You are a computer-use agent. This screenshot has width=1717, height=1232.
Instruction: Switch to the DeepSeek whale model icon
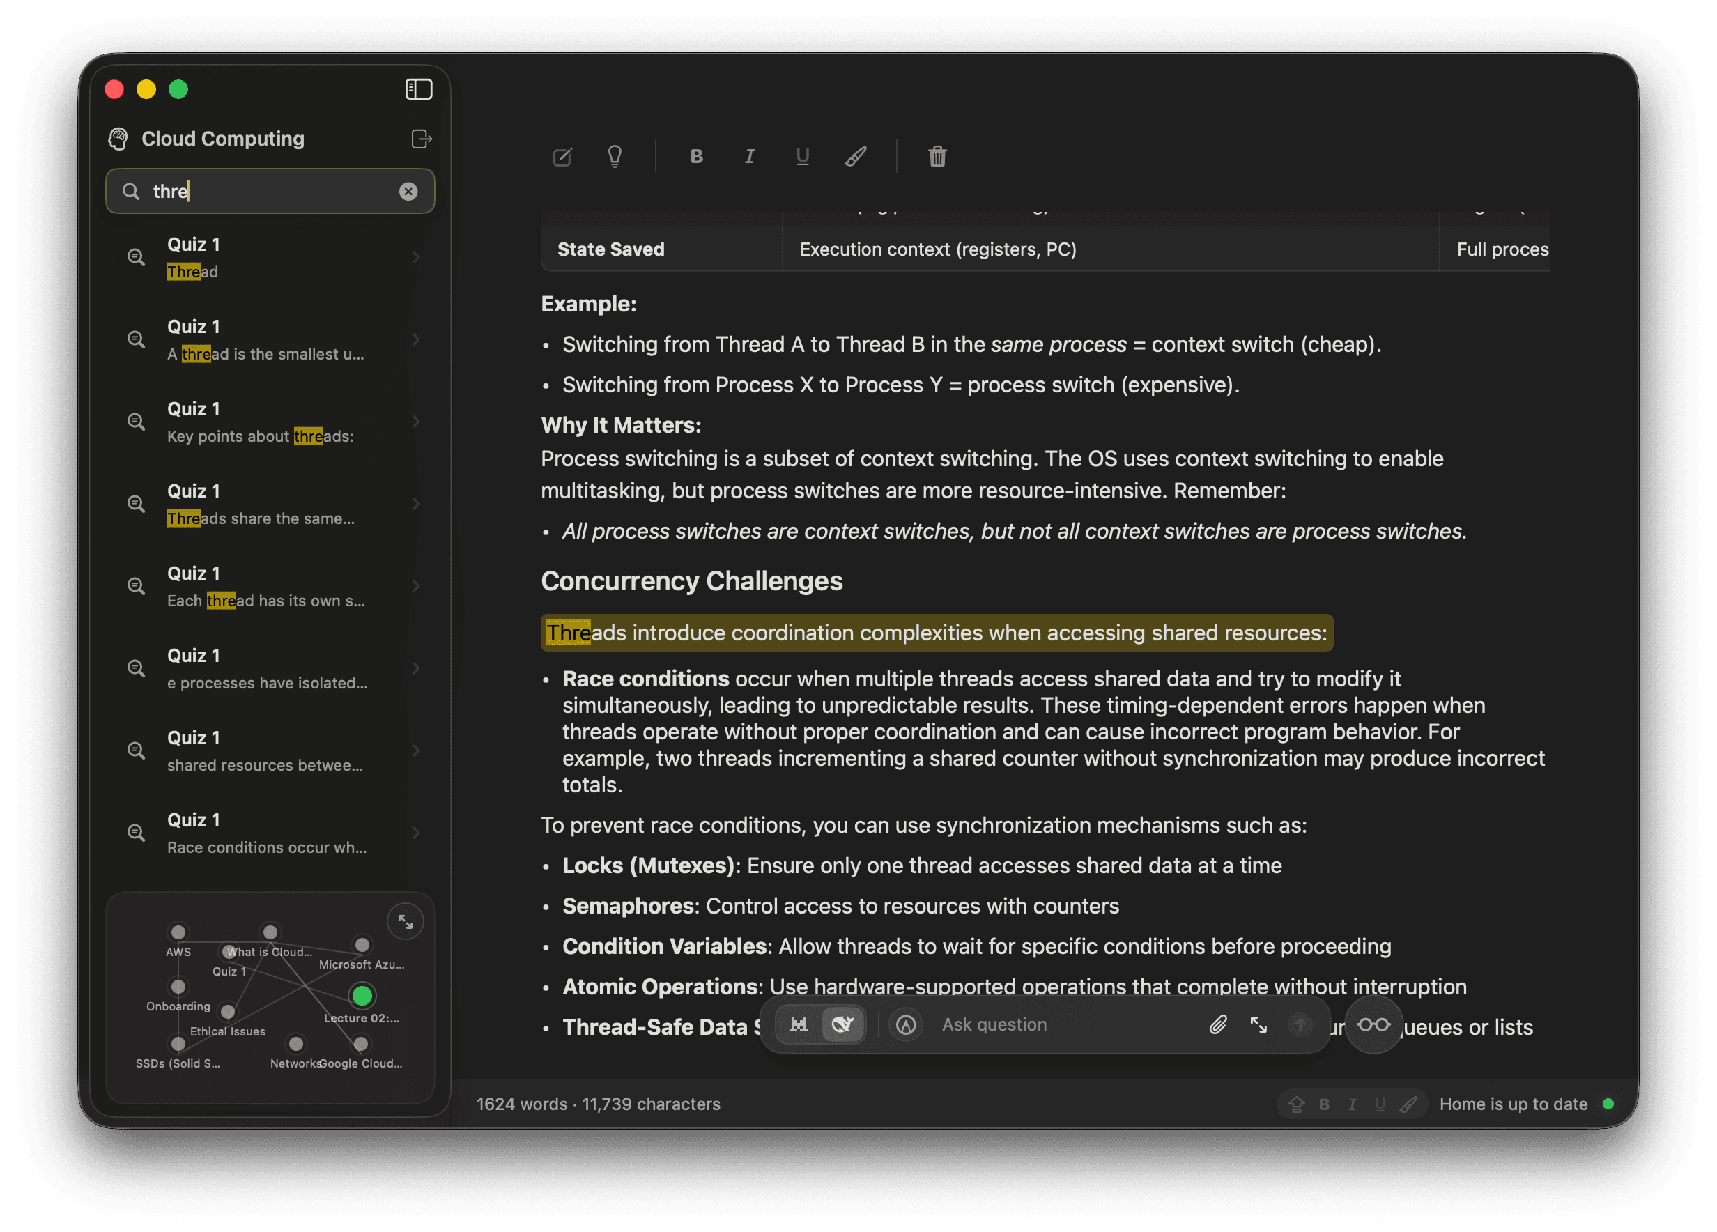pyautogui.click(x=842, y=1024)
